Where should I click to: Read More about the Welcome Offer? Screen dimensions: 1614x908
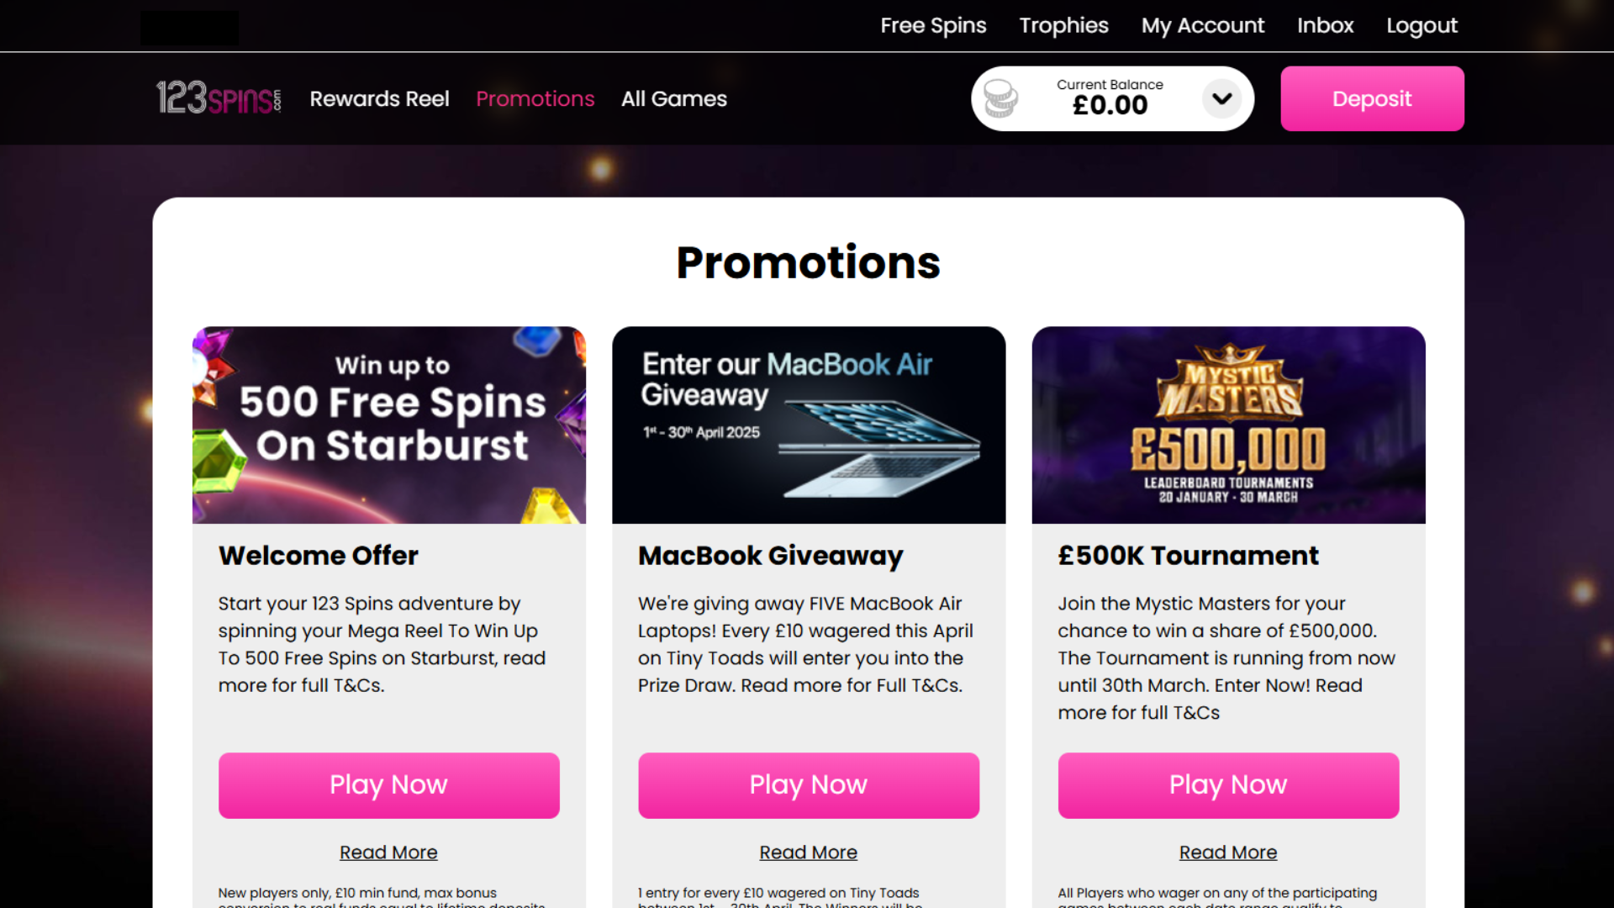point(388,852)
